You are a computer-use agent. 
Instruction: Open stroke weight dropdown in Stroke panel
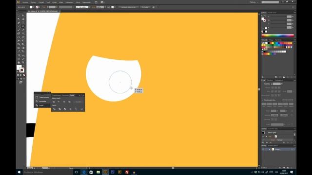(282, 84)
